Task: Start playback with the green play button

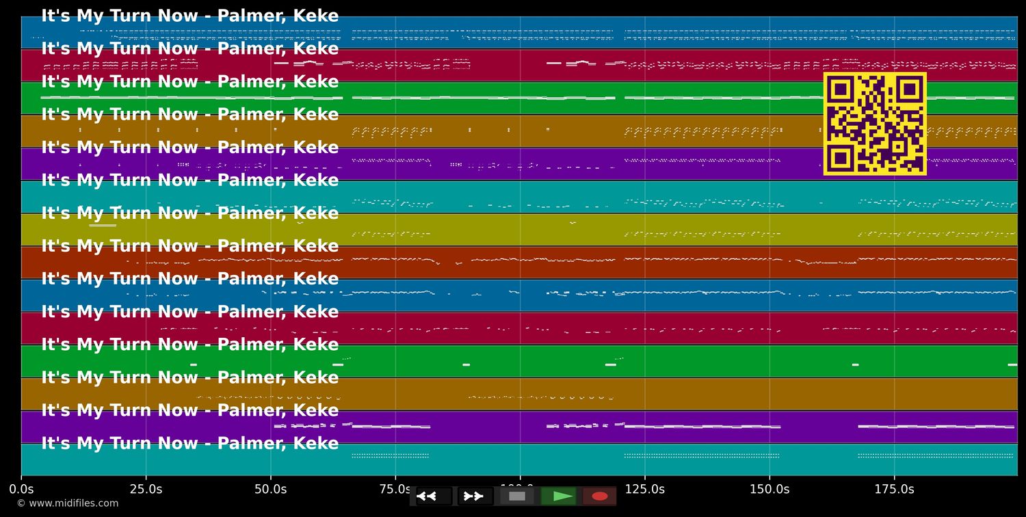Action: pyautogui.click(x=559, y=496)
